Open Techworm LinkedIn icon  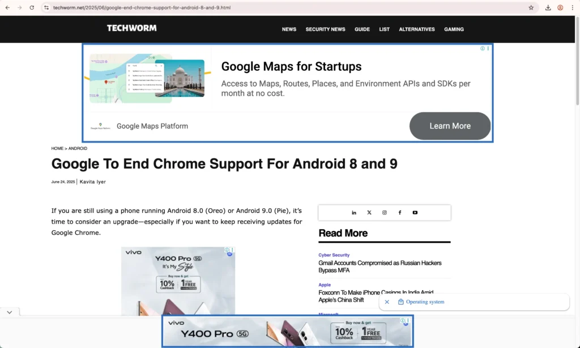click(354, 212)
